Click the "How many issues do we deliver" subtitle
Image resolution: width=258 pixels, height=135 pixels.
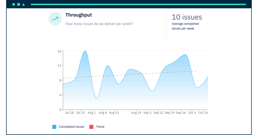pos(99,24)
